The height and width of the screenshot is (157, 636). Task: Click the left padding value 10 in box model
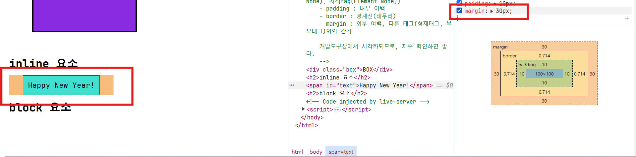point(522,74)
